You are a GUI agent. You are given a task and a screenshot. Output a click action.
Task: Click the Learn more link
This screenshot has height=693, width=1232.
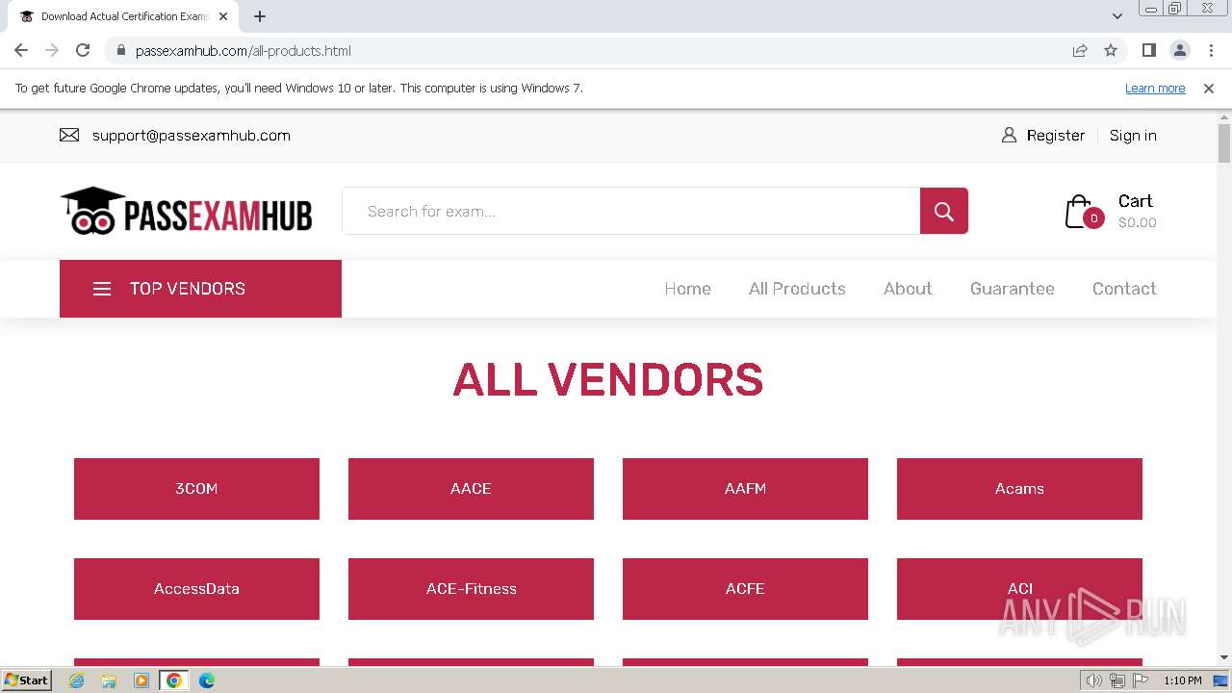pyautogui.click(x=1155, y=89)
